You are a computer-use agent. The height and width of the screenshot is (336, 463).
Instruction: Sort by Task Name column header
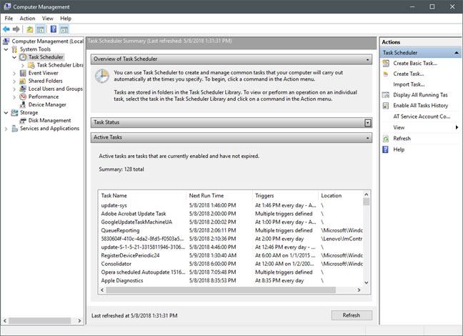pyautogui.click(x=114, y=196)
